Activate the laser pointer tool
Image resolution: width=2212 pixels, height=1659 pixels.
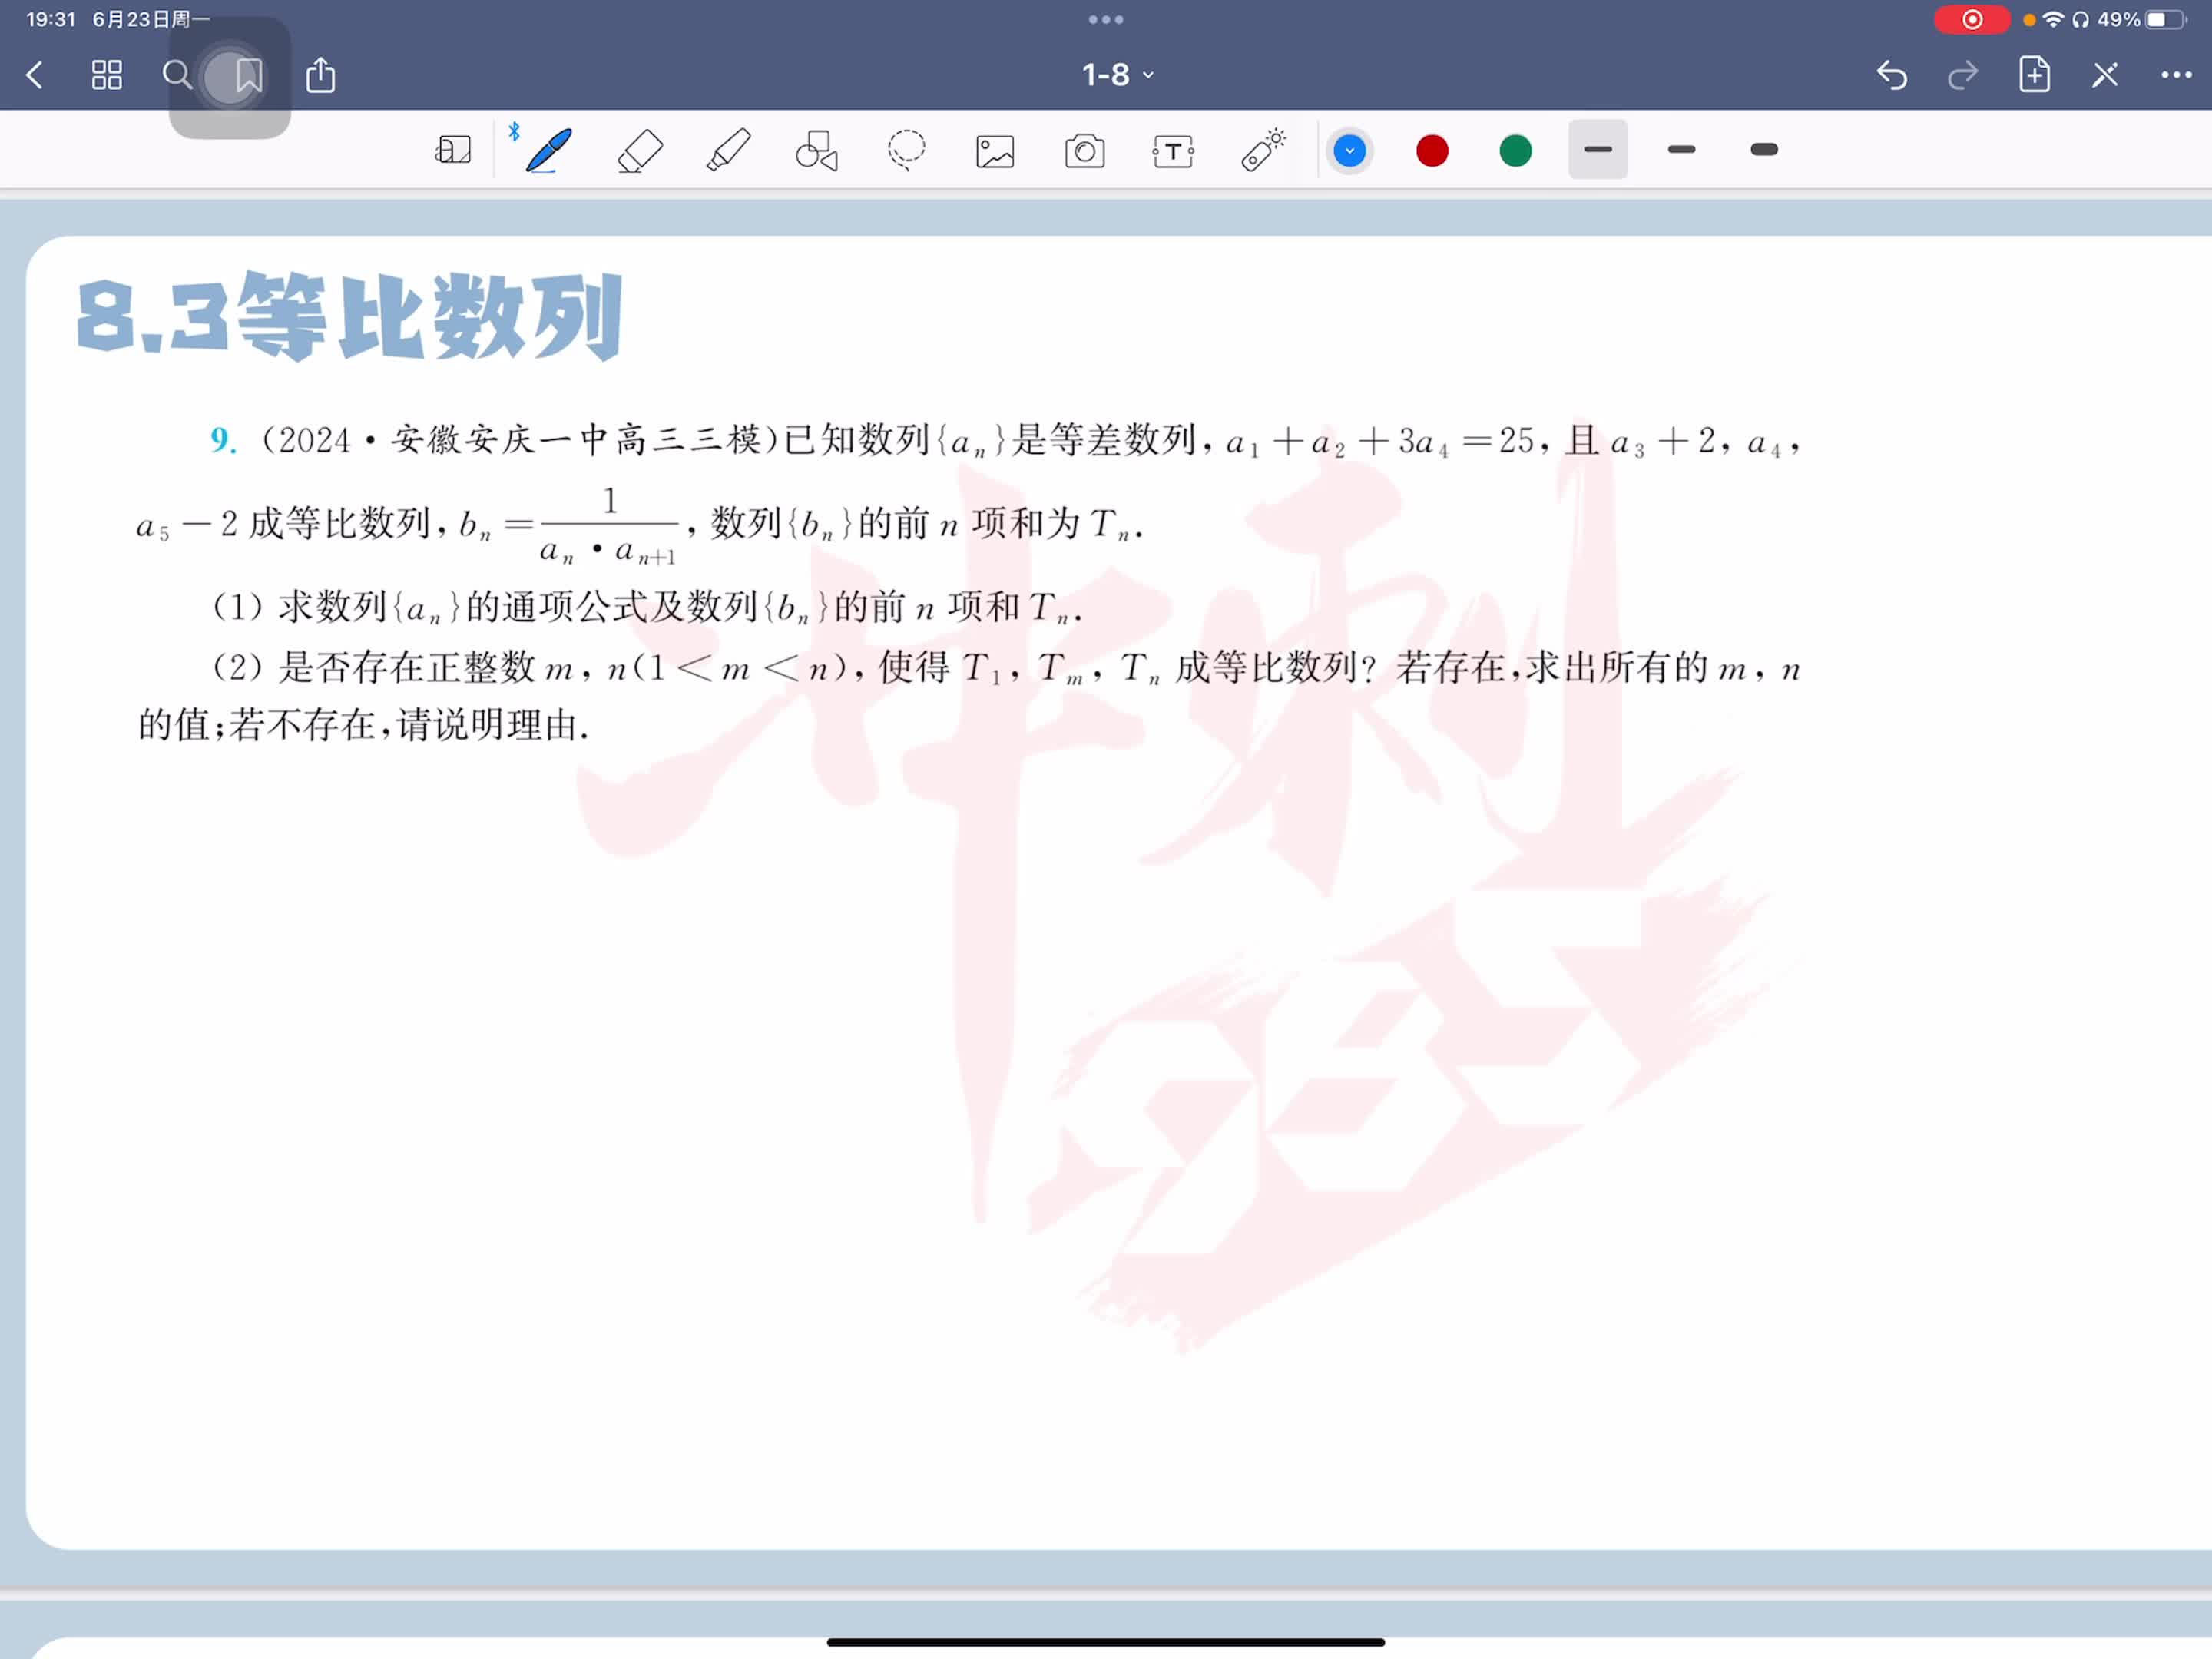(1263, 151)
